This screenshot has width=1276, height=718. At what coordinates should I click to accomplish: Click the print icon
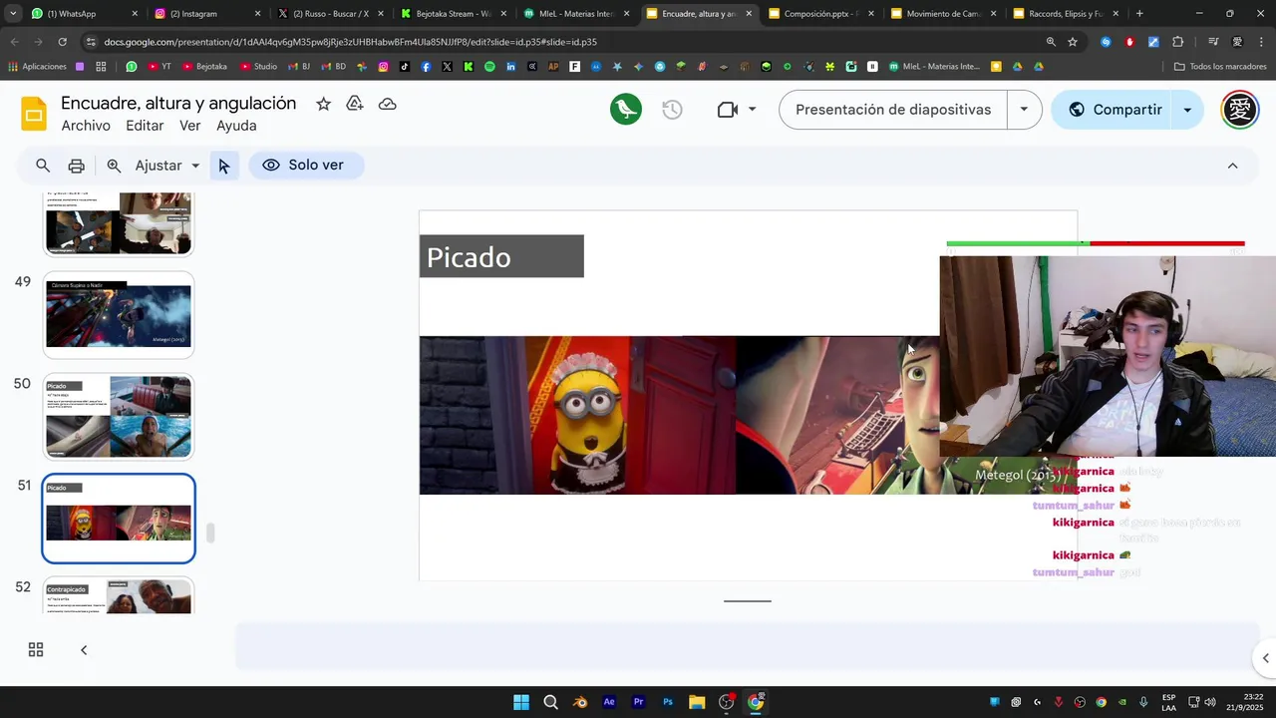coord(77,166)
